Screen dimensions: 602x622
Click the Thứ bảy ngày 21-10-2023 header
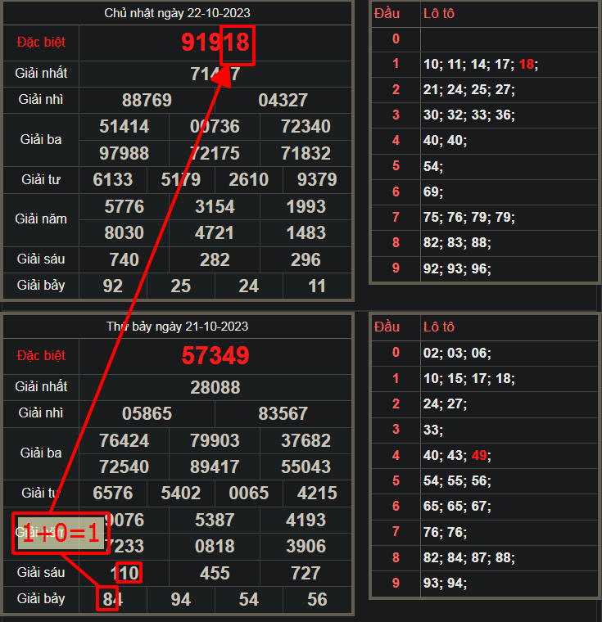click(177, 327)
